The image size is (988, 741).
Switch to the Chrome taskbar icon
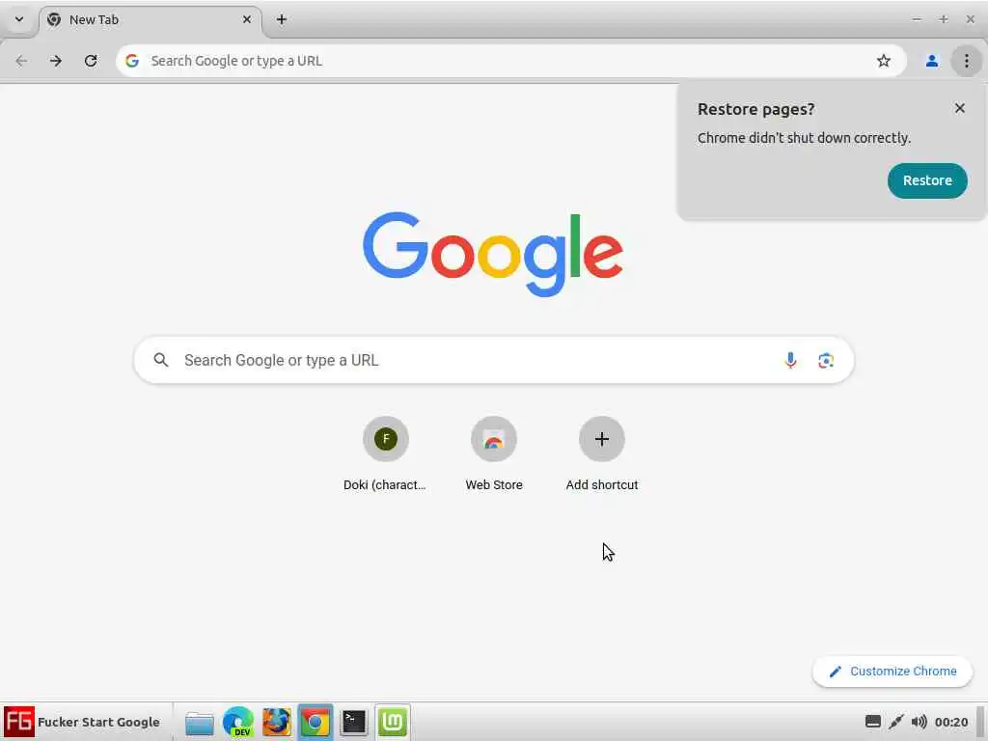point(316,722)
